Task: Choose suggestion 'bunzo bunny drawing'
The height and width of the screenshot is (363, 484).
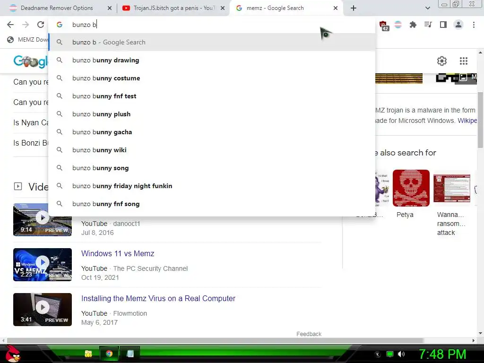Action: coord(212,60)
